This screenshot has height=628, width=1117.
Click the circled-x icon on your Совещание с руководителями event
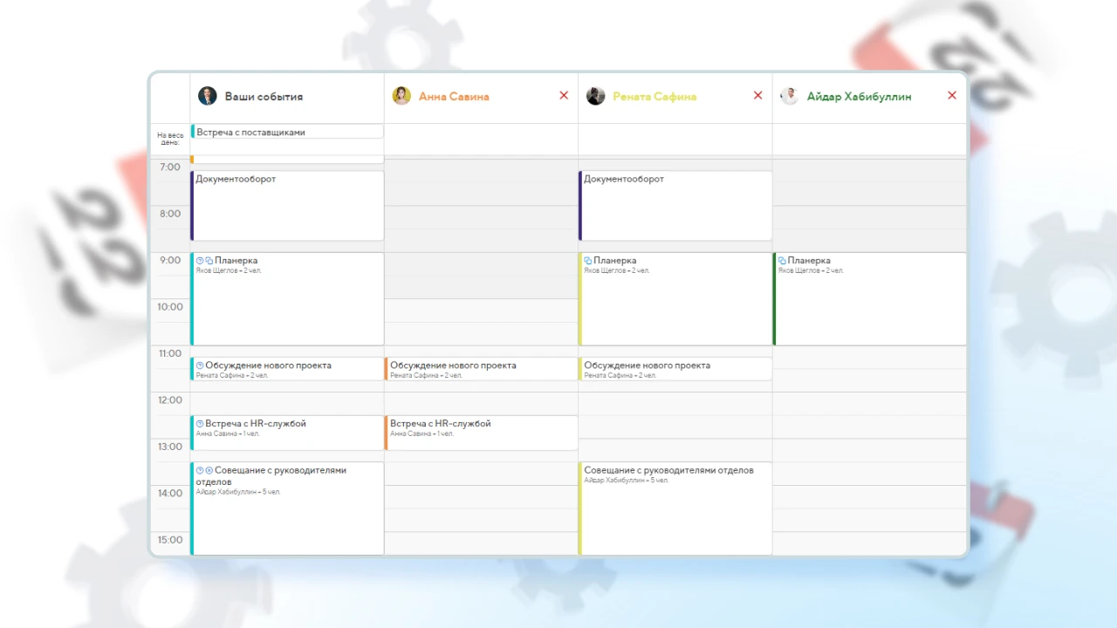209,470
